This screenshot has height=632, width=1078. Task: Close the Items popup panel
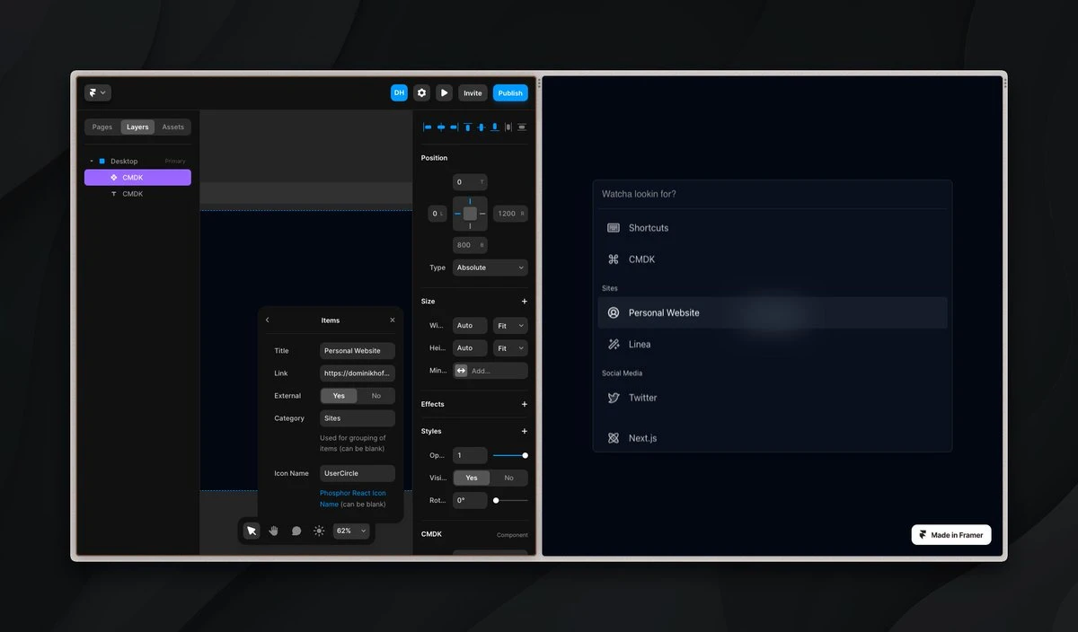coord(393,320)
